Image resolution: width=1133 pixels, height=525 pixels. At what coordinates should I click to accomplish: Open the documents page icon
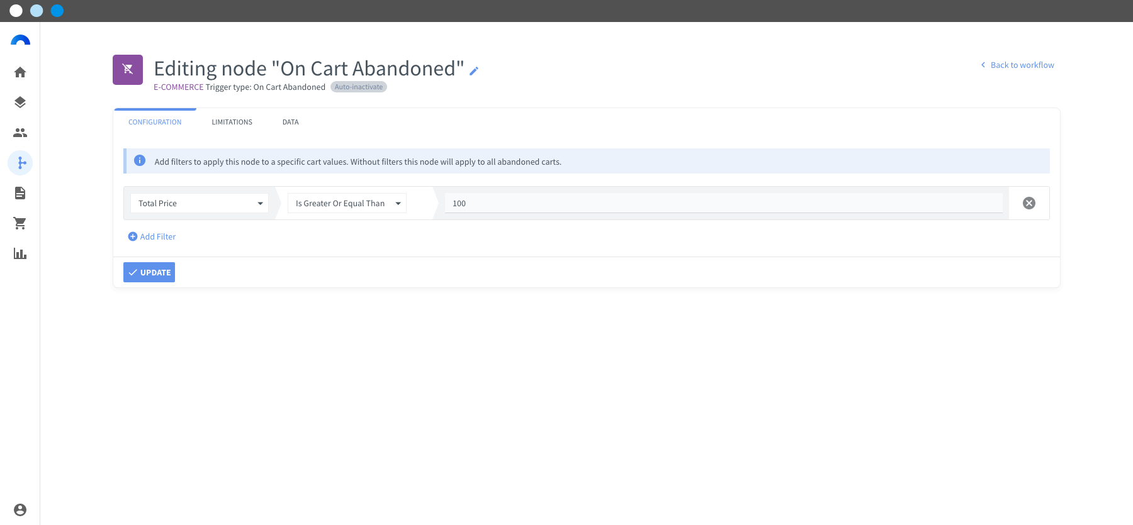20,193
